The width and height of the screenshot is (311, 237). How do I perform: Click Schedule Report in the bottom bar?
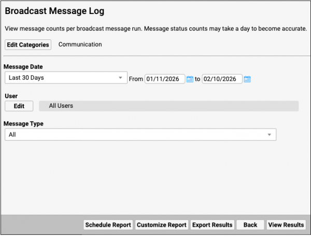(108, 225)
